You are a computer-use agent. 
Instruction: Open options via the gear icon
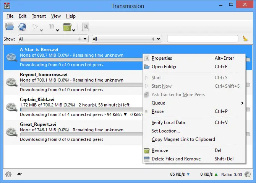(x=8, y=174)
